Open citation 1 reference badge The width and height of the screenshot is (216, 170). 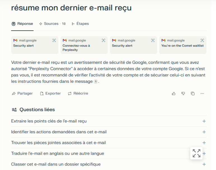tap(96, 82)
